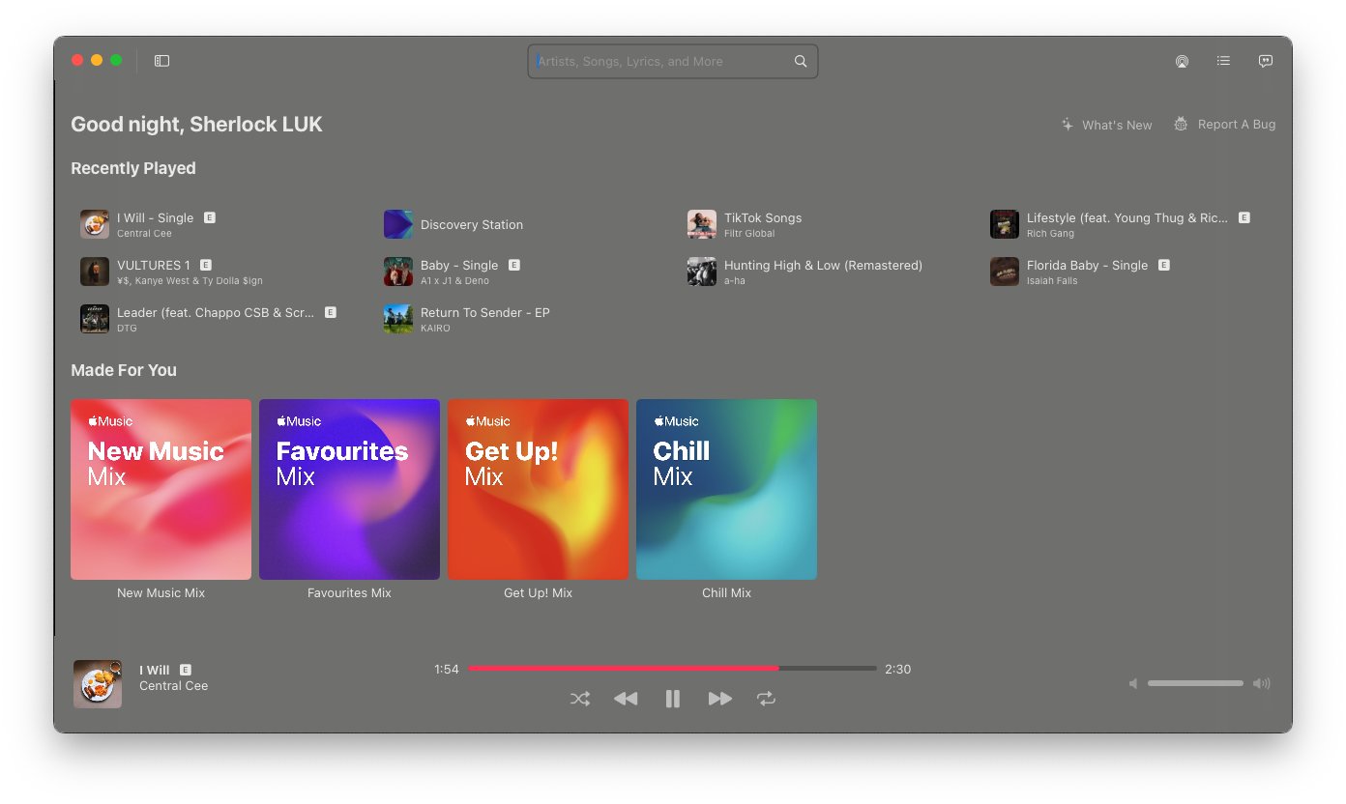The height and width of the screenshot is (804, 1346).
Task: Select 'Return To Sender - EP' title text
Action: pos(485,312)
